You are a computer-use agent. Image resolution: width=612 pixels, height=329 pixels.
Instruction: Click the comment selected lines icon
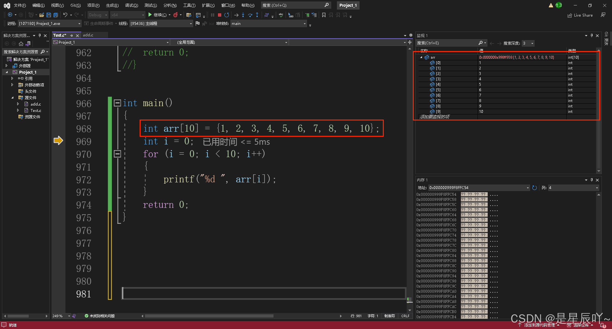pyautogui.click(x=307, y=15)
